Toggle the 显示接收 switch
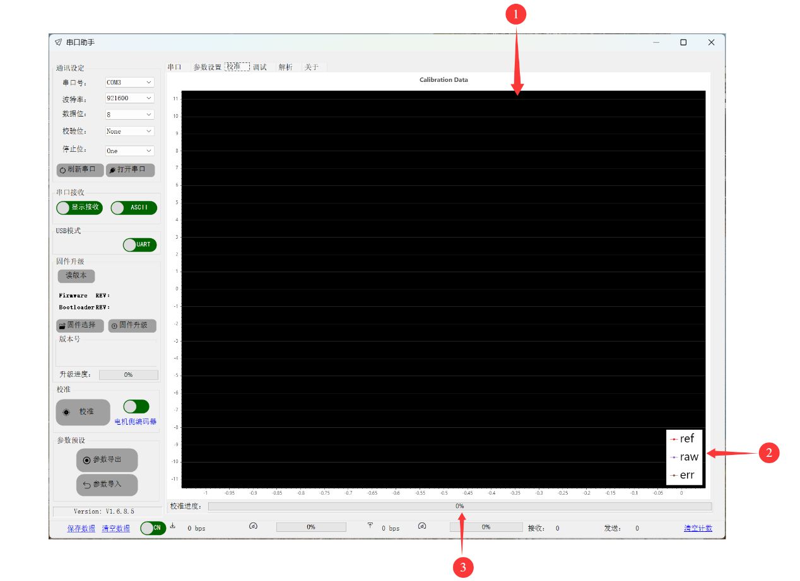The height and width of the screenshot is (581, 800). pyautogui.click(x=79, y=208)
